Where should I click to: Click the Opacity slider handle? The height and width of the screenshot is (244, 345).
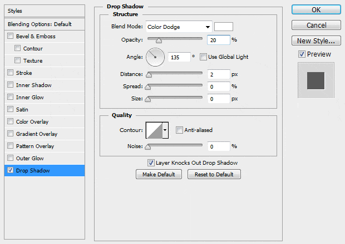pyautogui.click(x=159, y=40)
